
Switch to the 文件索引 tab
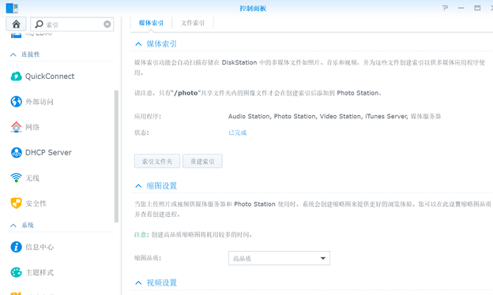pyautogui.click(x=193, y=23)
